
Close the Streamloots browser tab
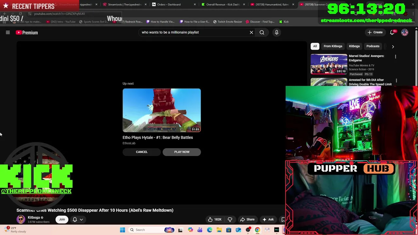(x=145, y=5)
